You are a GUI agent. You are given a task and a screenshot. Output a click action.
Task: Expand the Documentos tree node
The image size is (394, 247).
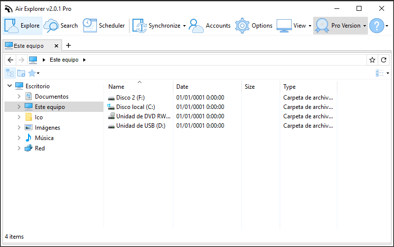point(19,97)
